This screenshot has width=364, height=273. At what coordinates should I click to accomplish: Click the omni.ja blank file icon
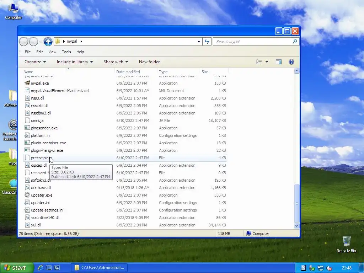point(27,121)
